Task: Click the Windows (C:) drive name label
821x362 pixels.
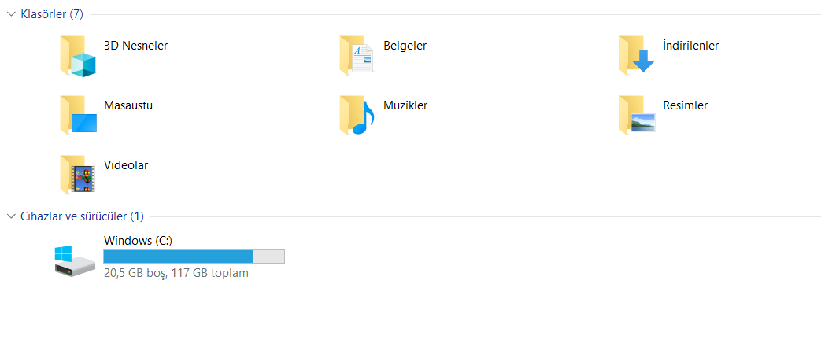Action: coord(139,241)
